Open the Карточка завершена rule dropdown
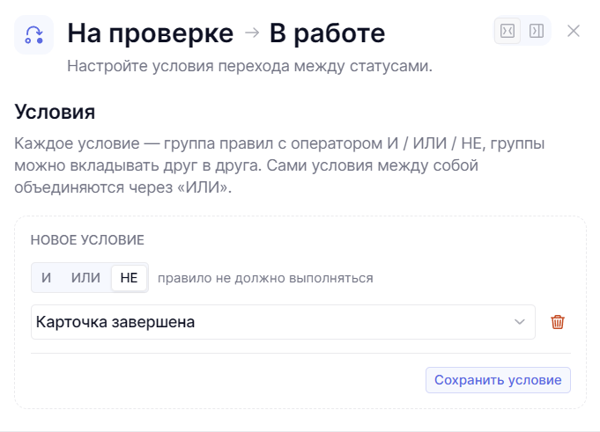This screenshot has width=600, height=432. click(283, 322)
